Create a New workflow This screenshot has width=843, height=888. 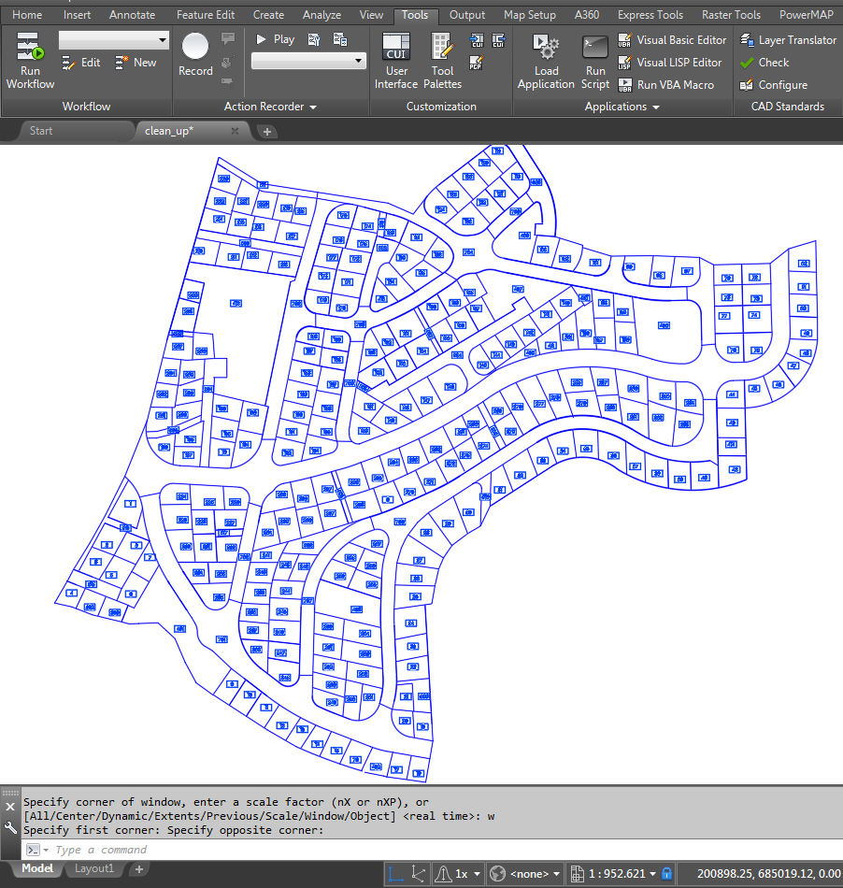136,63
